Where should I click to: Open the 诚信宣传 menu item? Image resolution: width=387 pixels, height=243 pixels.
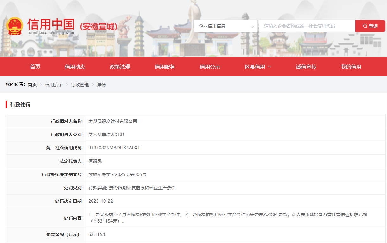306,67
